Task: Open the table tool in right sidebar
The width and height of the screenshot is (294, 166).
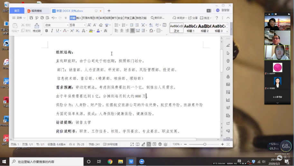Action: click(x=228, y=84)
